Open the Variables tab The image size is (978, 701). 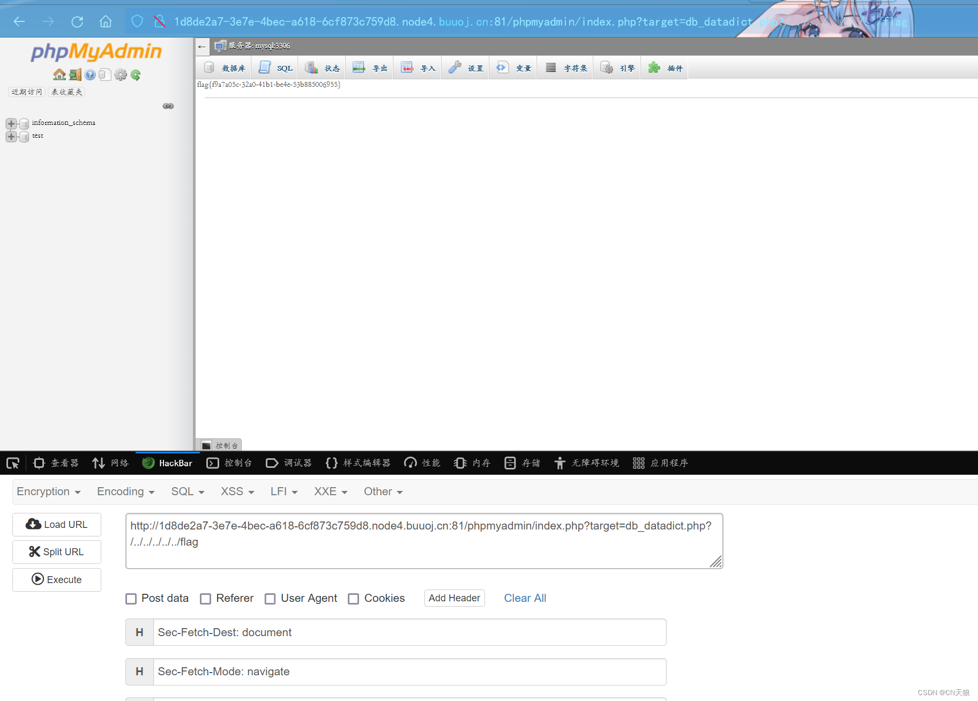[x=513, y=68]
